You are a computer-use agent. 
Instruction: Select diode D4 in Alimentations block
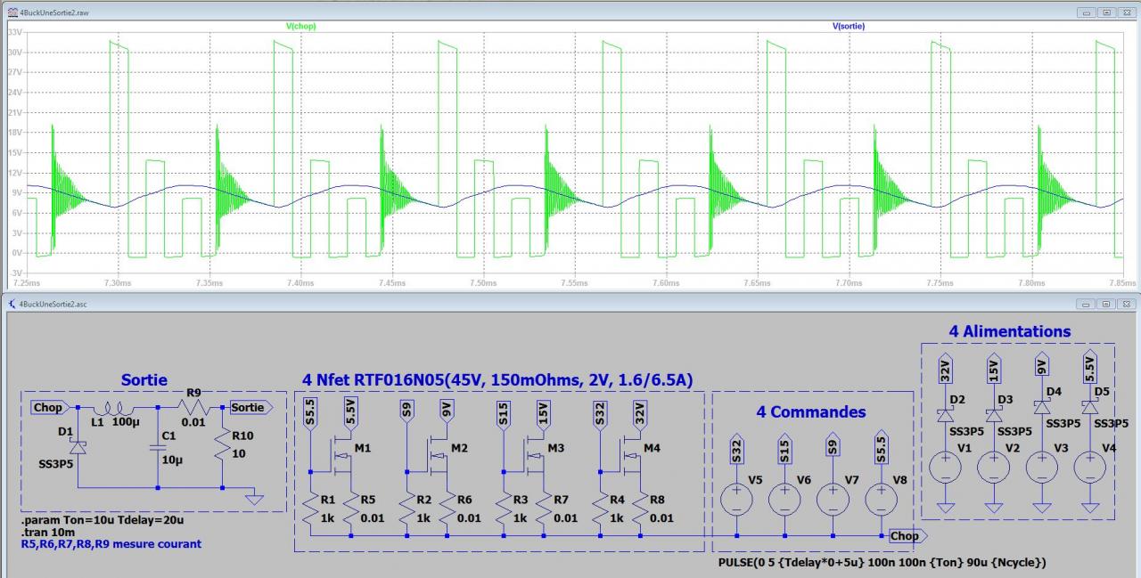coord(1040,406)
